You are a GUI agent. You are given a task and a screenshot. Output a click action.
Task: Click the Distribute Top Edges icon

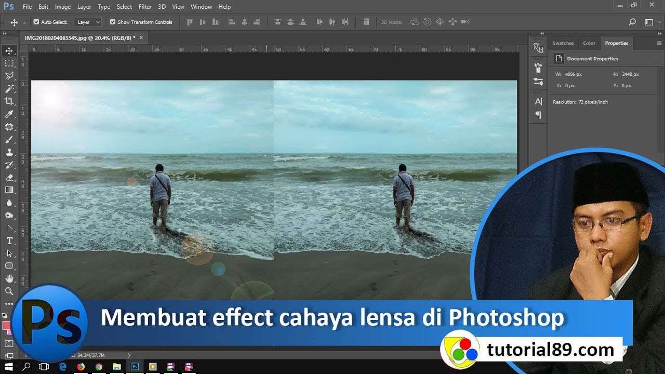[x=278, y=22]
